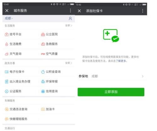Open the user profile icon beside 成都

(x=70, y=19)
